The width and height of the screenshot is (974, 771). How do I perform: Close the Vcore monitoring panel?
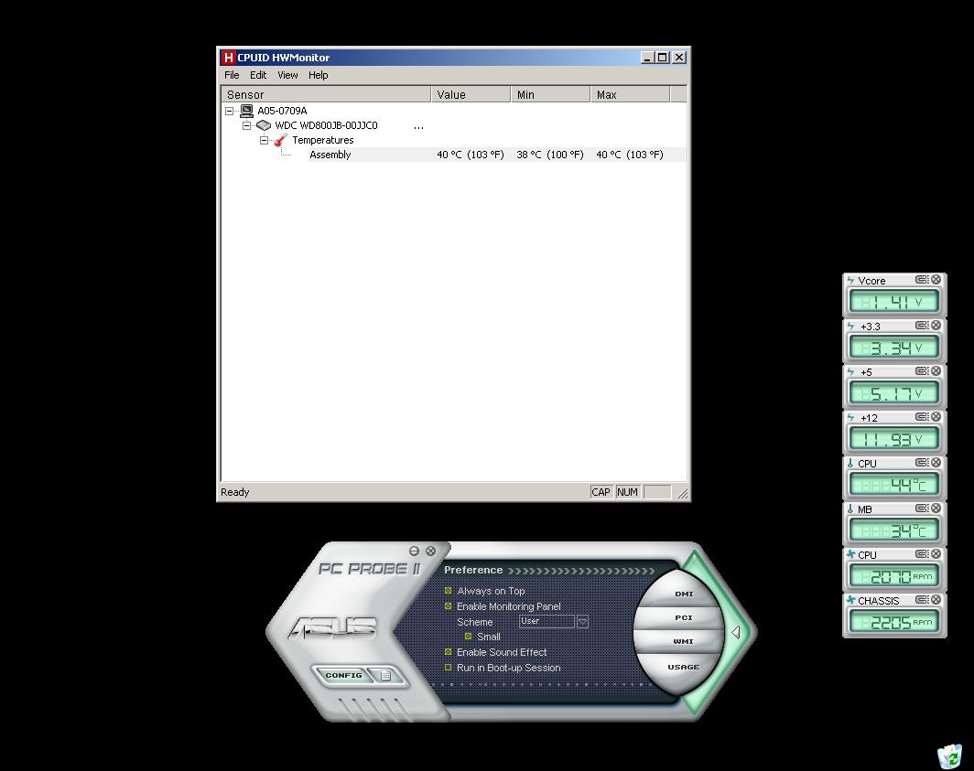(x=936, y=280)
